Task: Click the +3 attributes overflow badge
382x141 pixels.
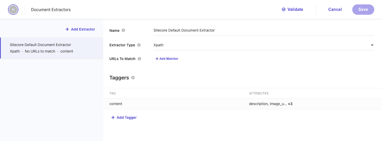Action: coord(290,104)
